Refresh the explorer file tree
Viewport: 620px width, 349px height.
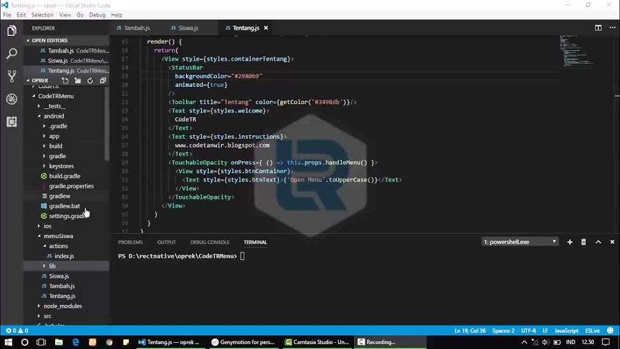(90, 81)
